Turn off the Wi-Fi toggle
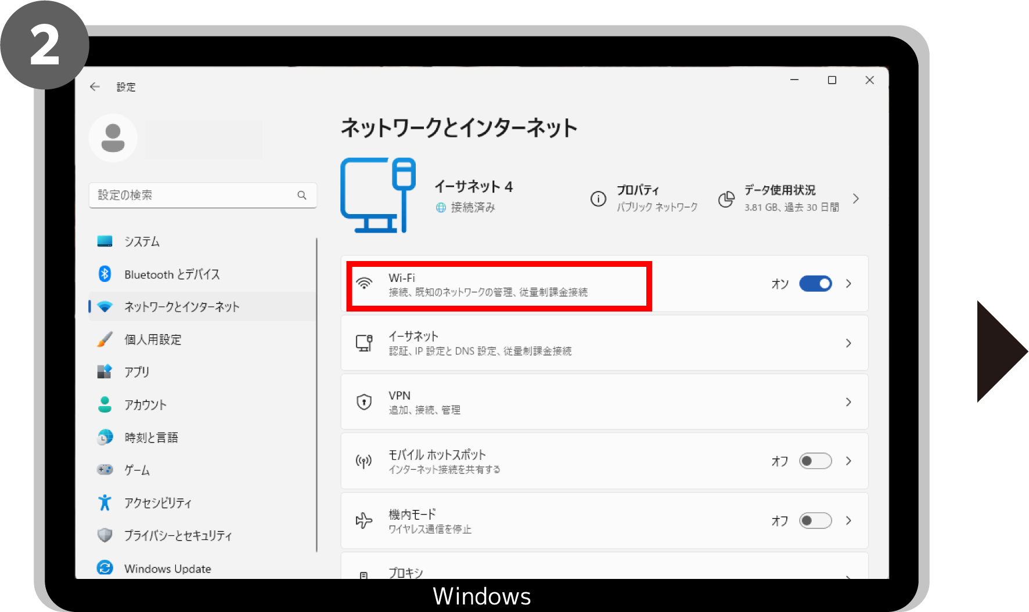 click(x=815, y=284)
